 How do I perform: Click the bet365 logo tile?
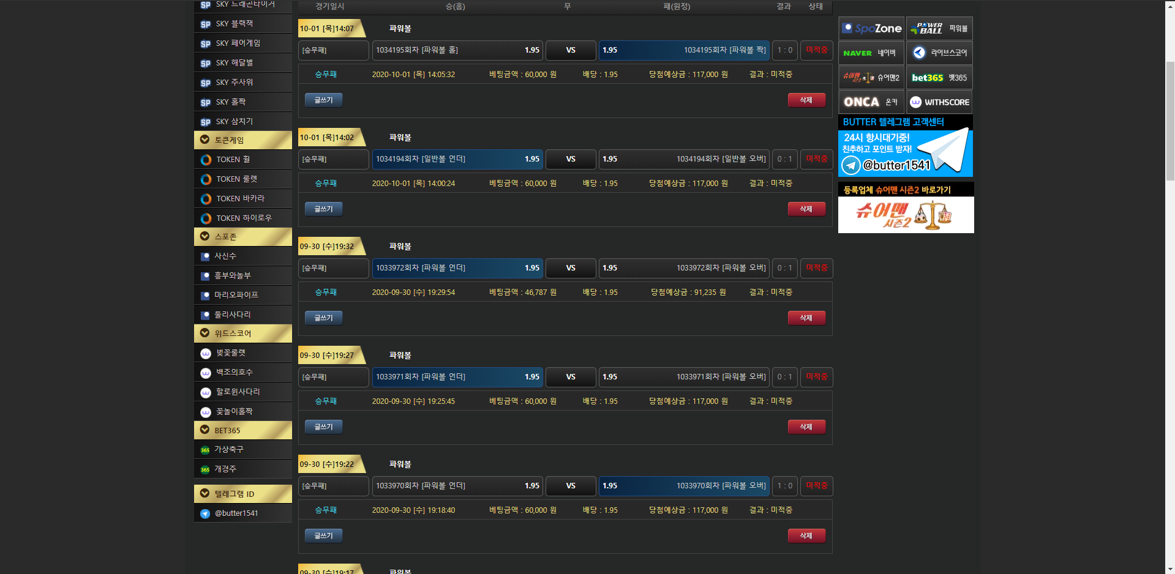tap(939, 78)
